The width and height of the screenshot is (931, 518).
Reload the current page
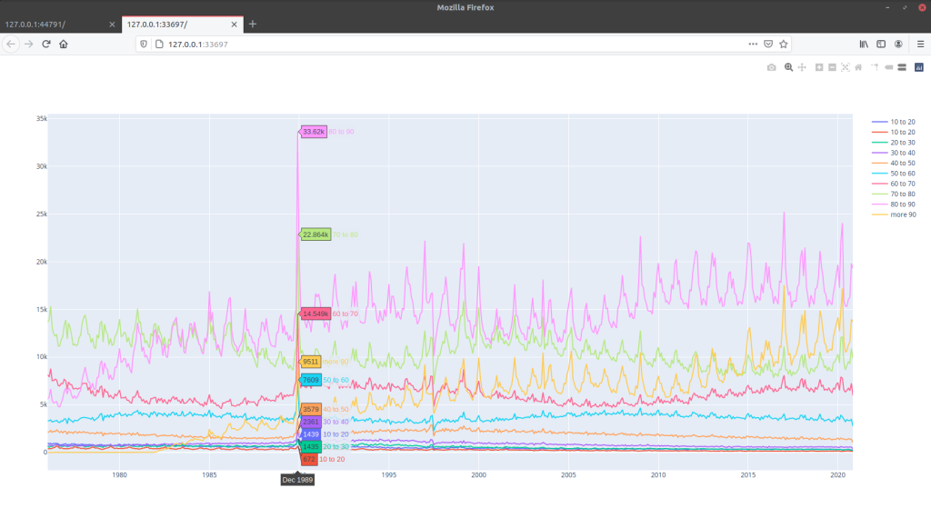pyautogui.click(x=45, y=44)
